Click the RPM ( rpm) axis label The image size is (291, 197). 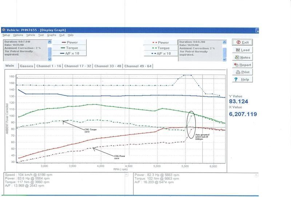pos(120,169)
